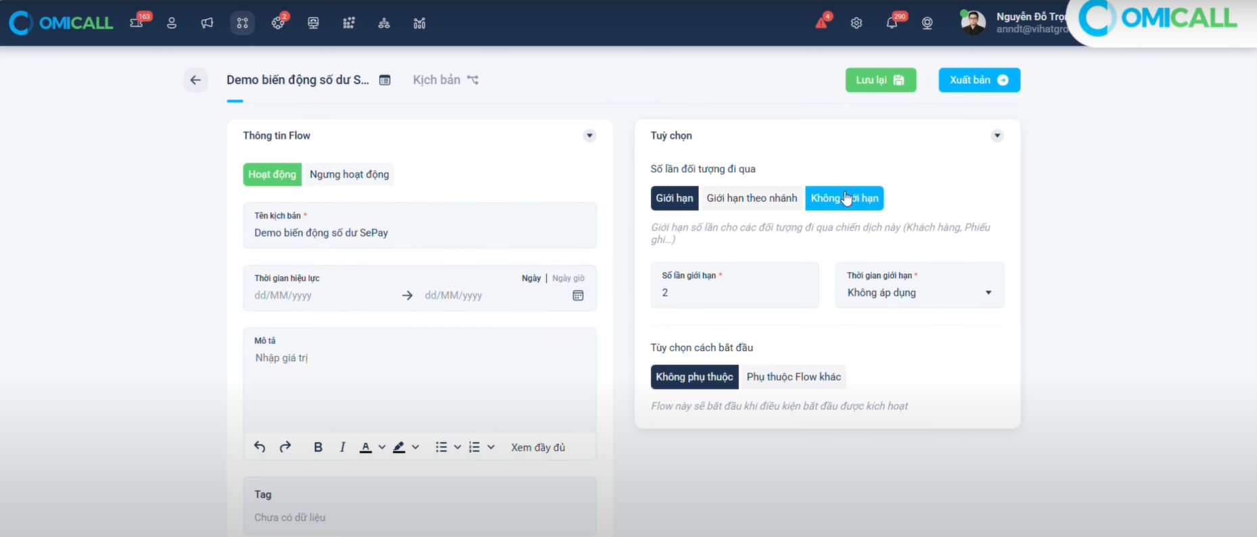1257x537 pixels.
Task: Open the calendar date picker icon
Action: 578,295
